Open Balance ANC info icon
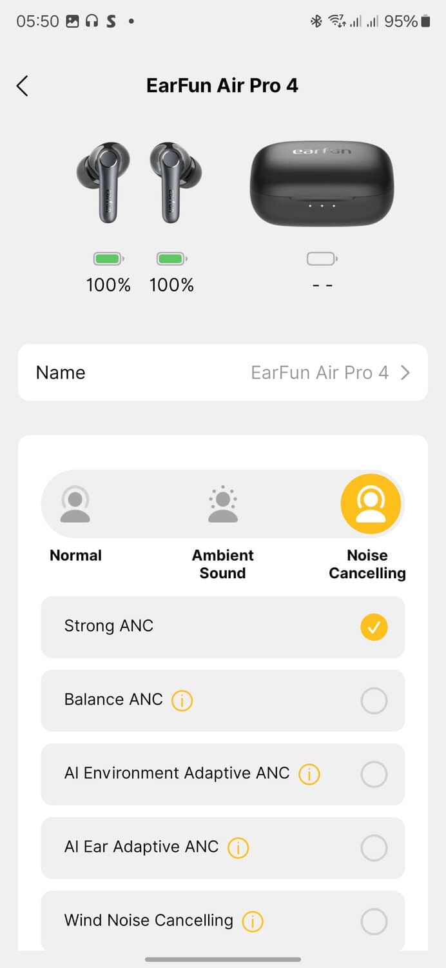446x968 pixels. coord(182,700)
